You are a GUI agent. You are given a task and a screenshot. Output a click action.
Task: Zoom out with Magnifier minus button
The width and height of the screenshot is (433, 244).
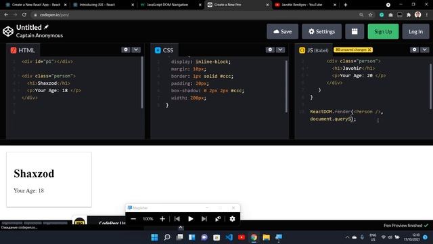[x=133, y=219]
